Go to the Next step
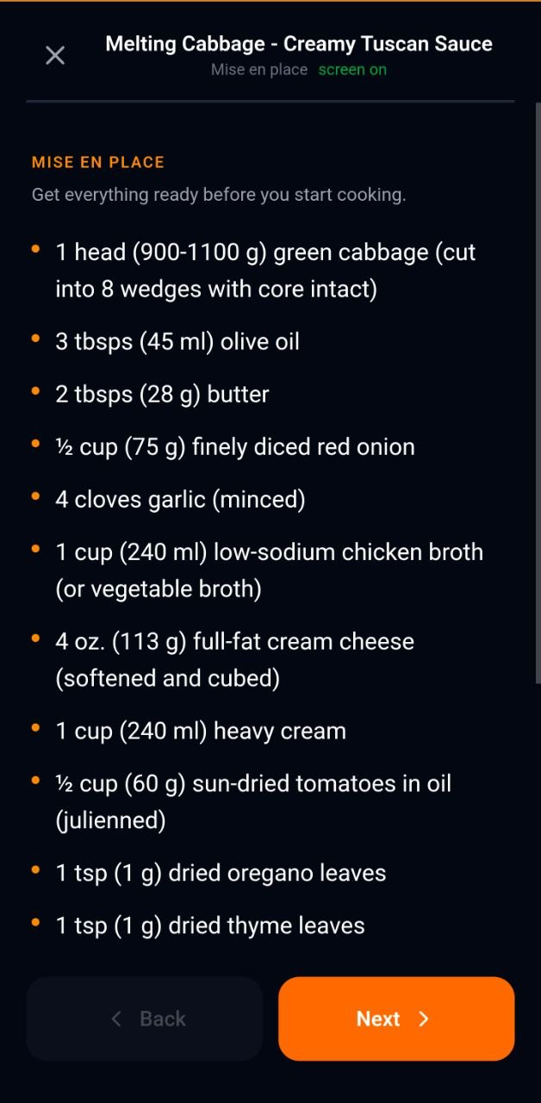The width and height of the screenshot is (541, 1103). tap(396, 1019)
